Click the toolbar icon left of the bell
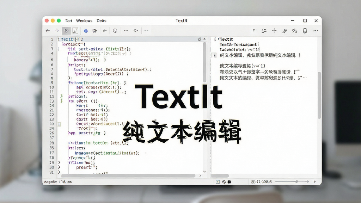This screenshot has width=361, height=203. 294,31
